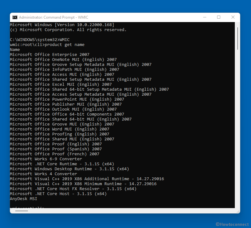This screenshot has height=228, width=251.
Task: Select 'Microsoft Office InfoPath MUI (English) 2007'
Action: pyautogui.click(x=65, y=70)
